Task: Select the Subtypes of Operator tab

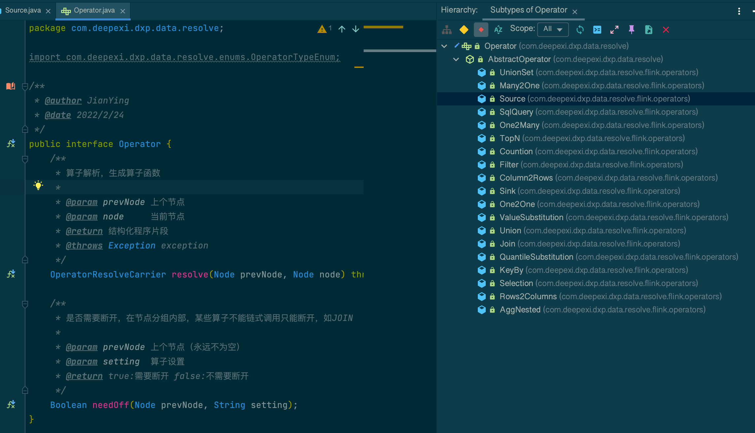Action: 529,10
